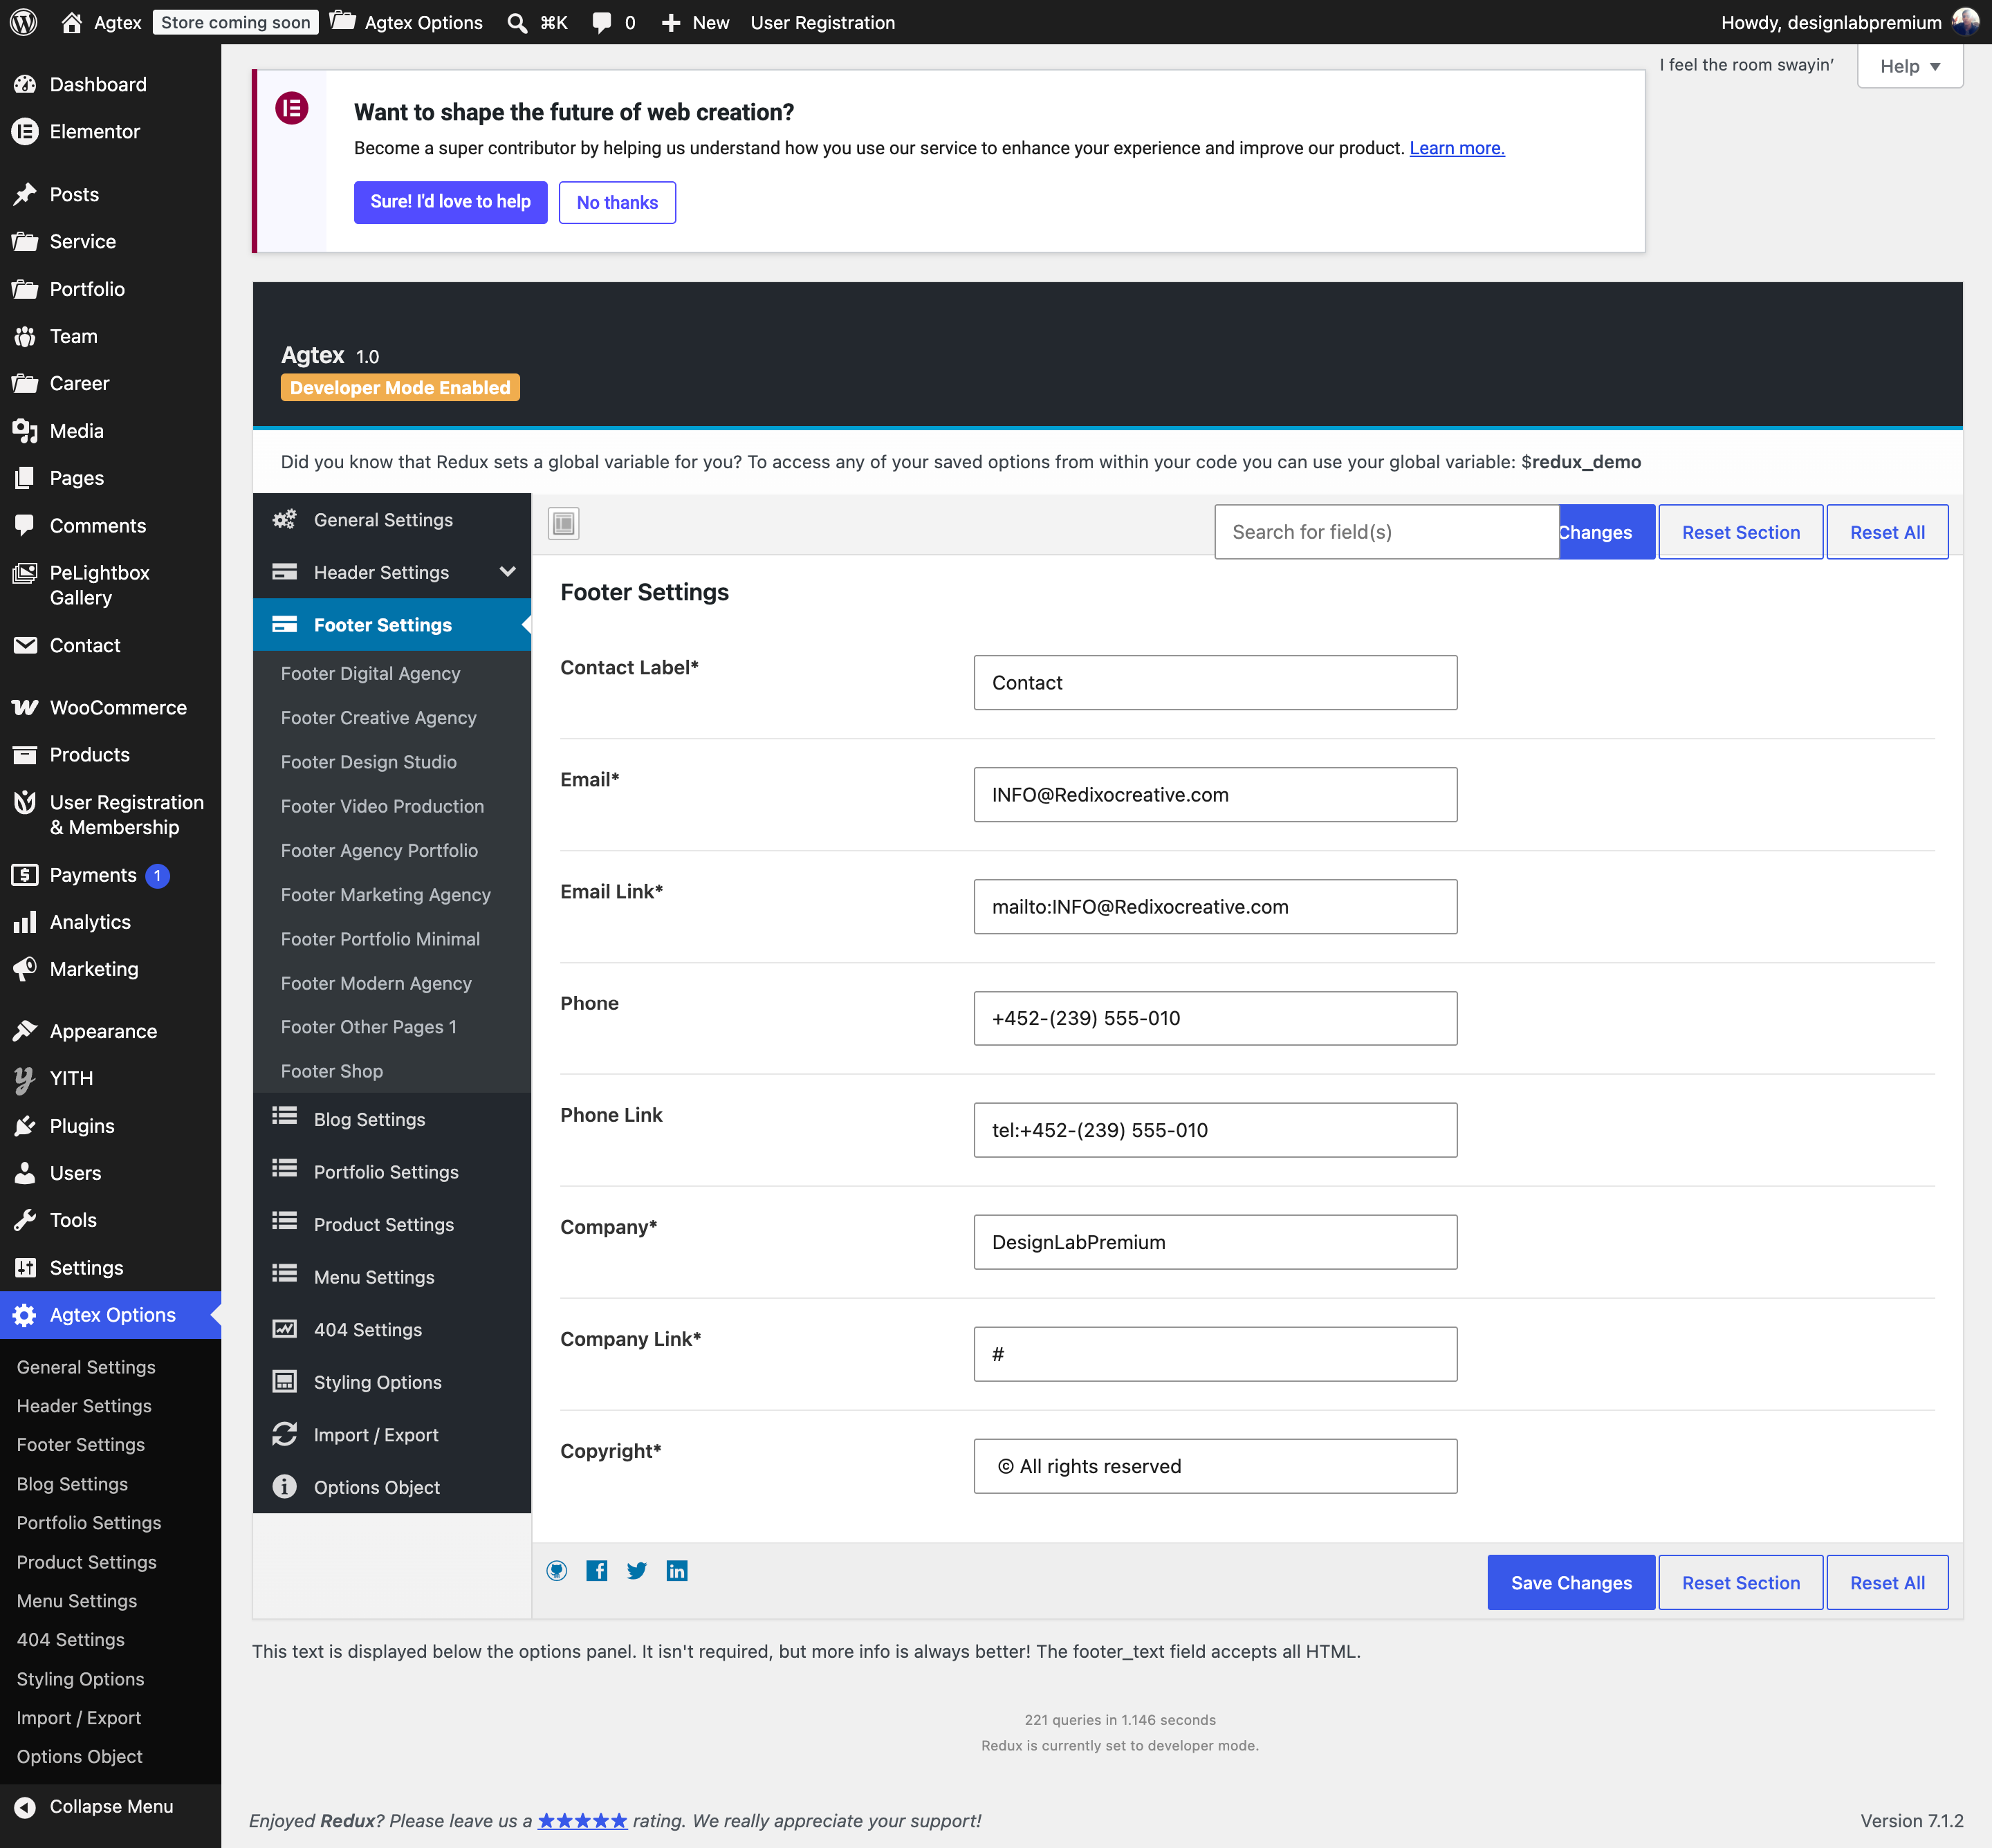Viewport: 1992px width, 1848px height.
Task: Click the bottom Save Changes button
Action: click(1570, 1583)
